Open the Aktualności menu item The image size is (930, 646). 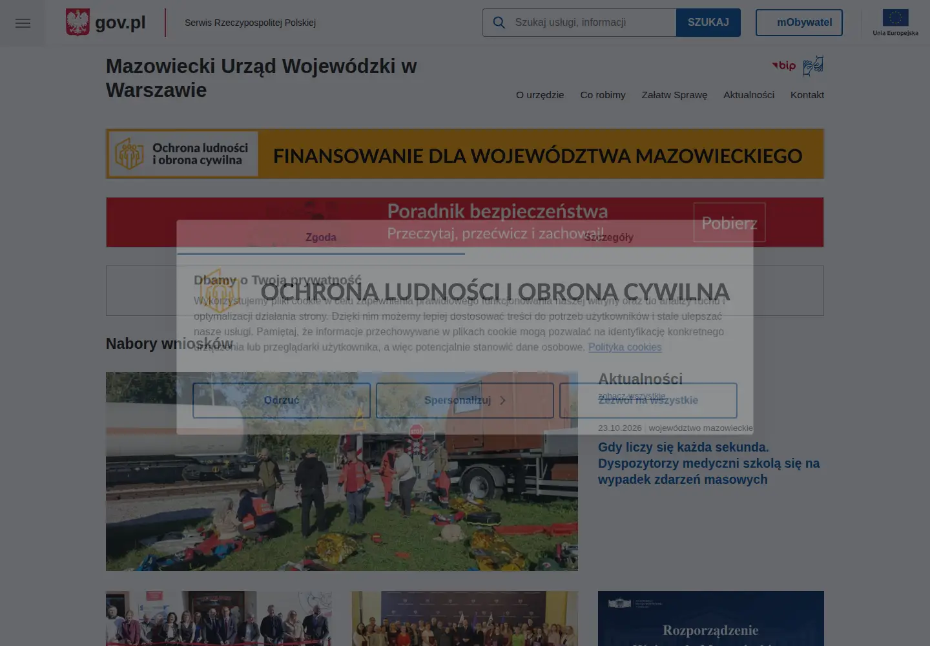[749, 95]
